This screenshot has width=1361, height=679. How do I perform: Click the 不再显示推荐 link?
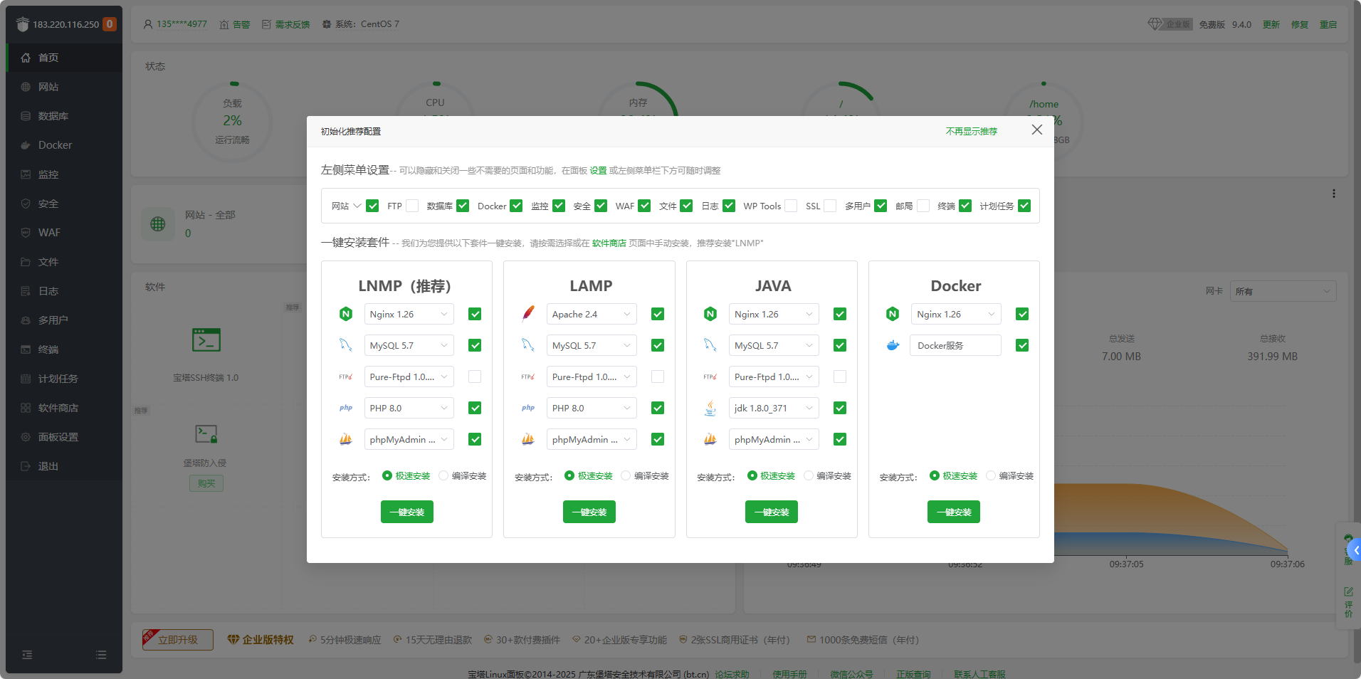tap(972, 132)
